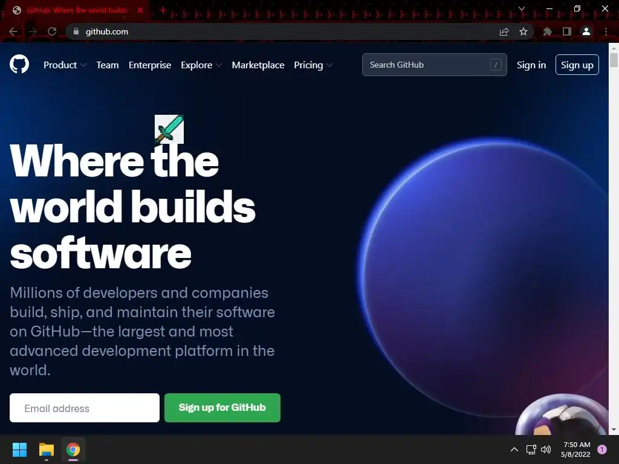Click the green Sign up for GitHub button
This screenshot has height=464, width=619.
[x=222, y=408]
